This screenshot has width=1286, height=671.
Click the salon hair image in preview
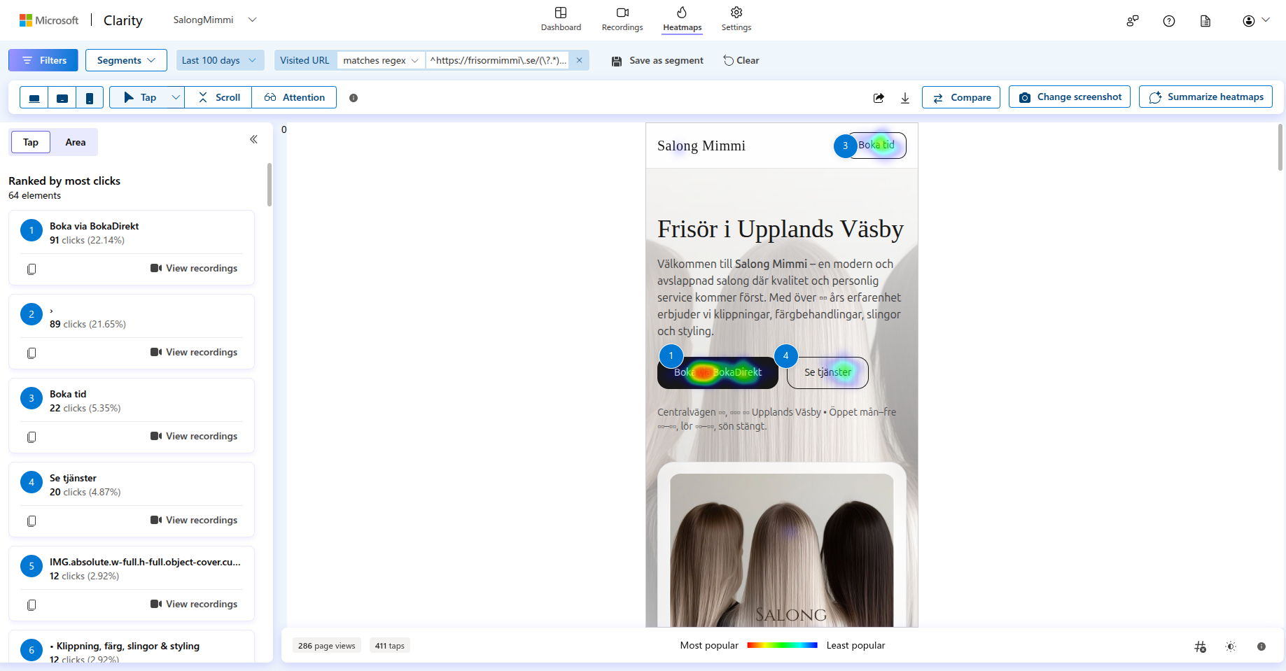coord(782,550)
